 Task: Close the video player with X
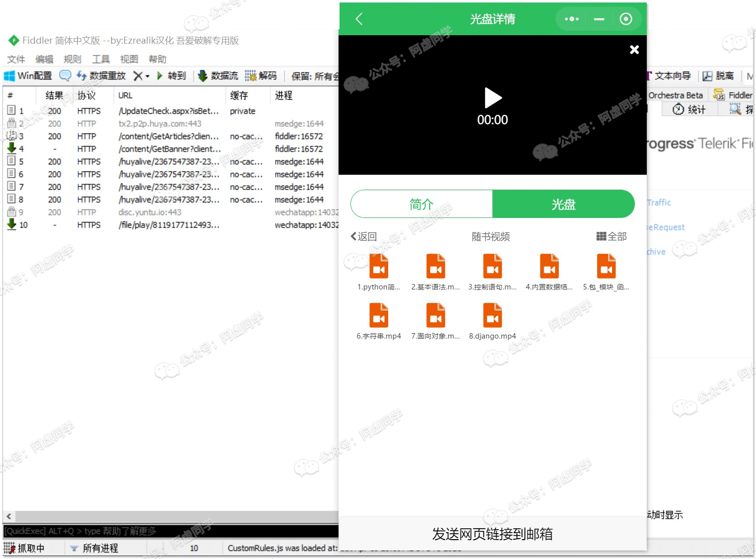tap(634, 50)
